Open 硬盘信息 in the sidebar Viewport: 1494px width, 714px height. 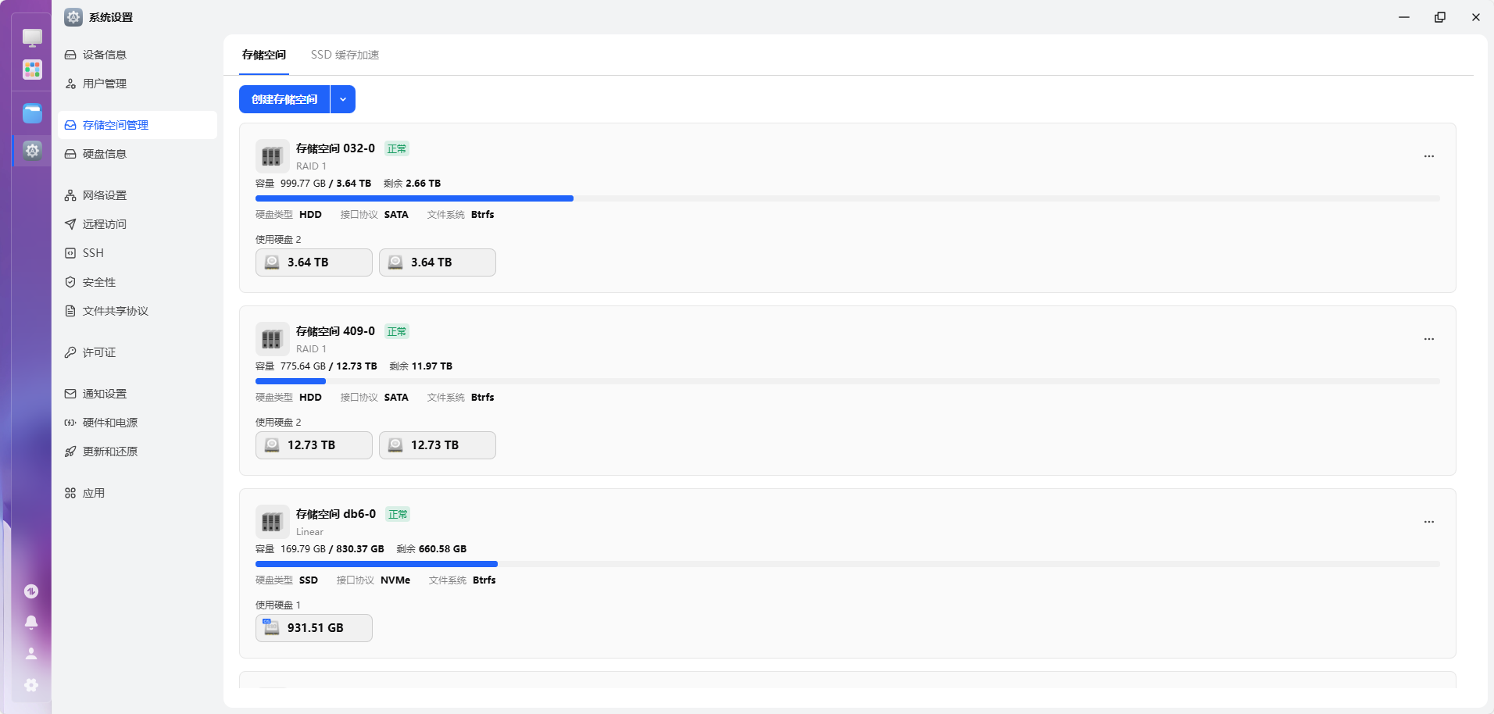tap(104, 154)
